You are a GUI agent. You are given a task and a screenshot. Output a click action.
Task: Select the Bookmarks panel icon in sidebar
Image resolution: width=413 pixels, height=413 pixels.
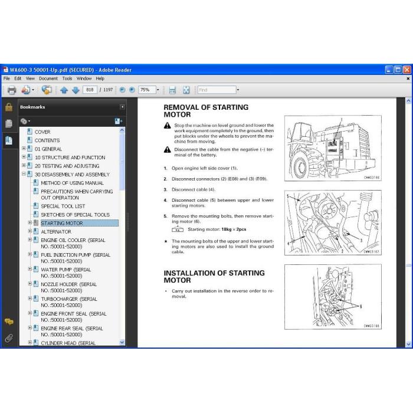tap(9, 140)
